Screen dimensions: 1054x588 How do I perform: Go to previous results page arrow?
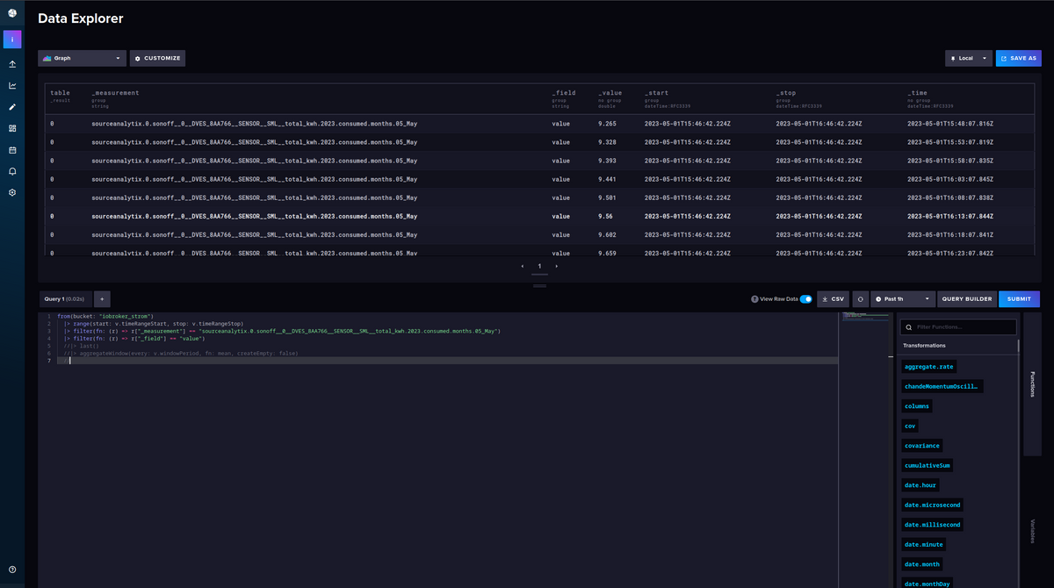pyautogui.click(x=523, y=266)
